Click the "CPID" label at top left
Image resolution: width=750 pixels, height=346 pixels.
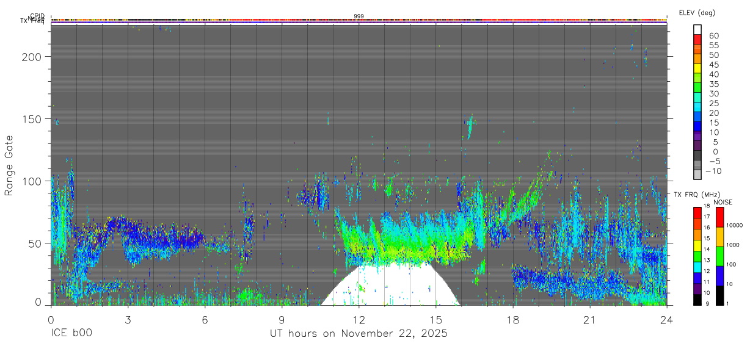click(38, 16)
